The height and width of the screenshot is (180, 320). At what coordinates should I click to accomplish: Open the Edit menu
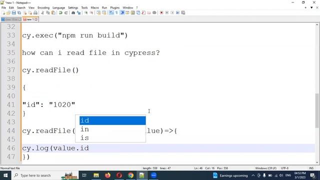point(11,8)
